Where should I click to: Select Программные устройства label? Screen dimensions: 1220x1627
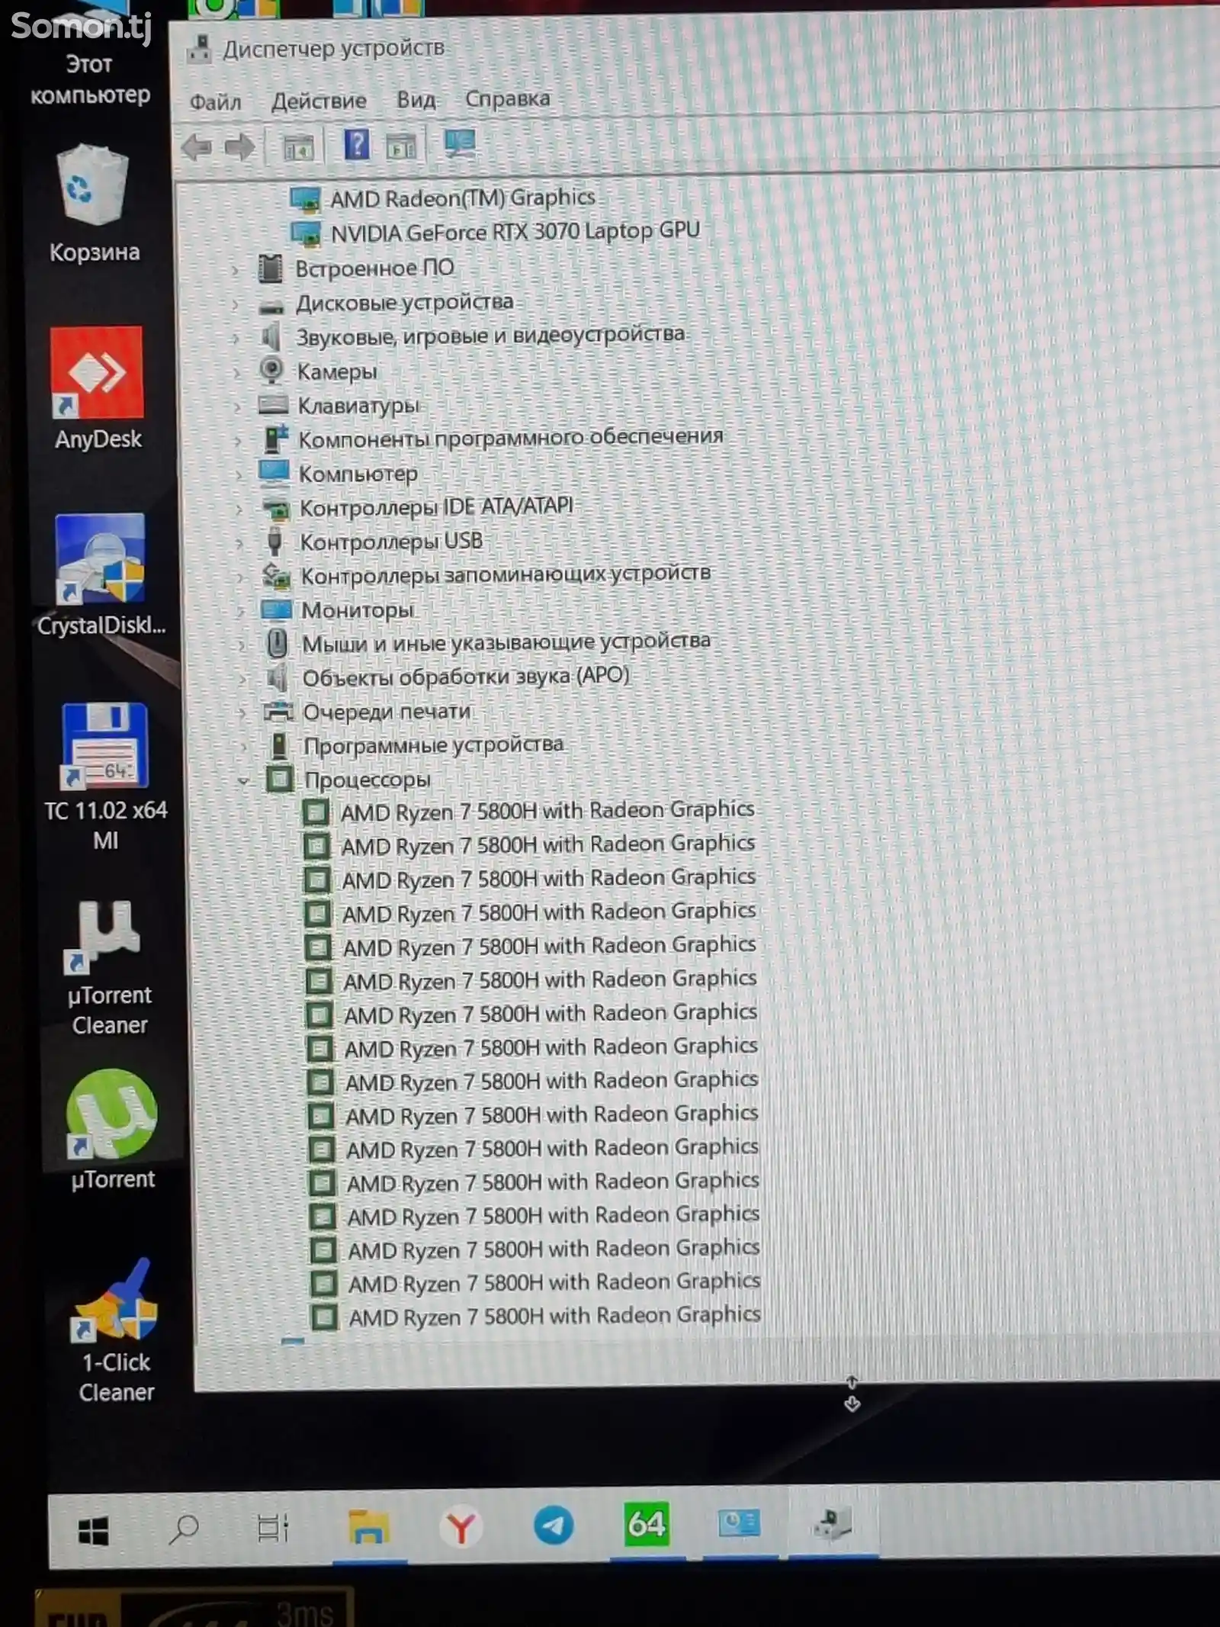click(x=434, y=745)
